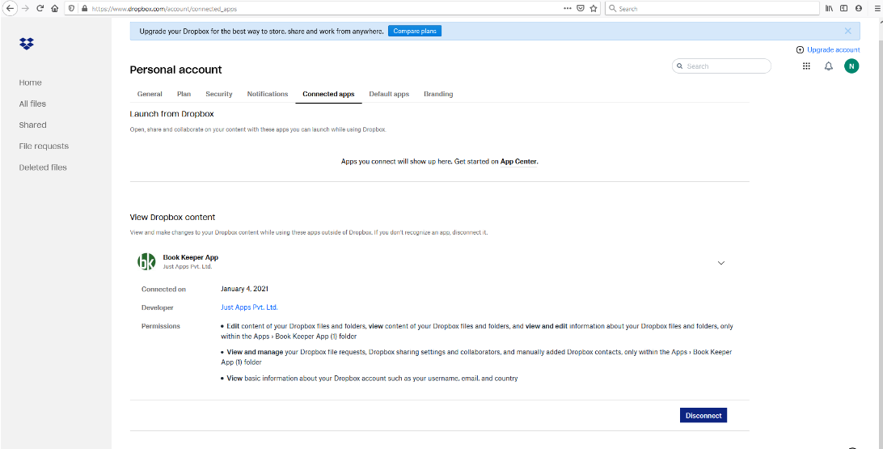
Task: Click the Book Keeper App name
Action: point(190,257)
